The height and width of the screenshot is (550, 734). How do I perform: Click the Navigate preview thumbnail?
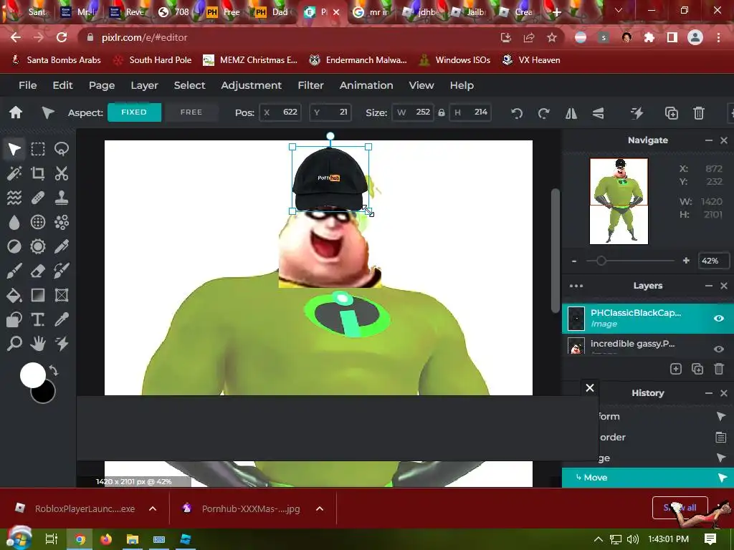[x=619, y=201]
